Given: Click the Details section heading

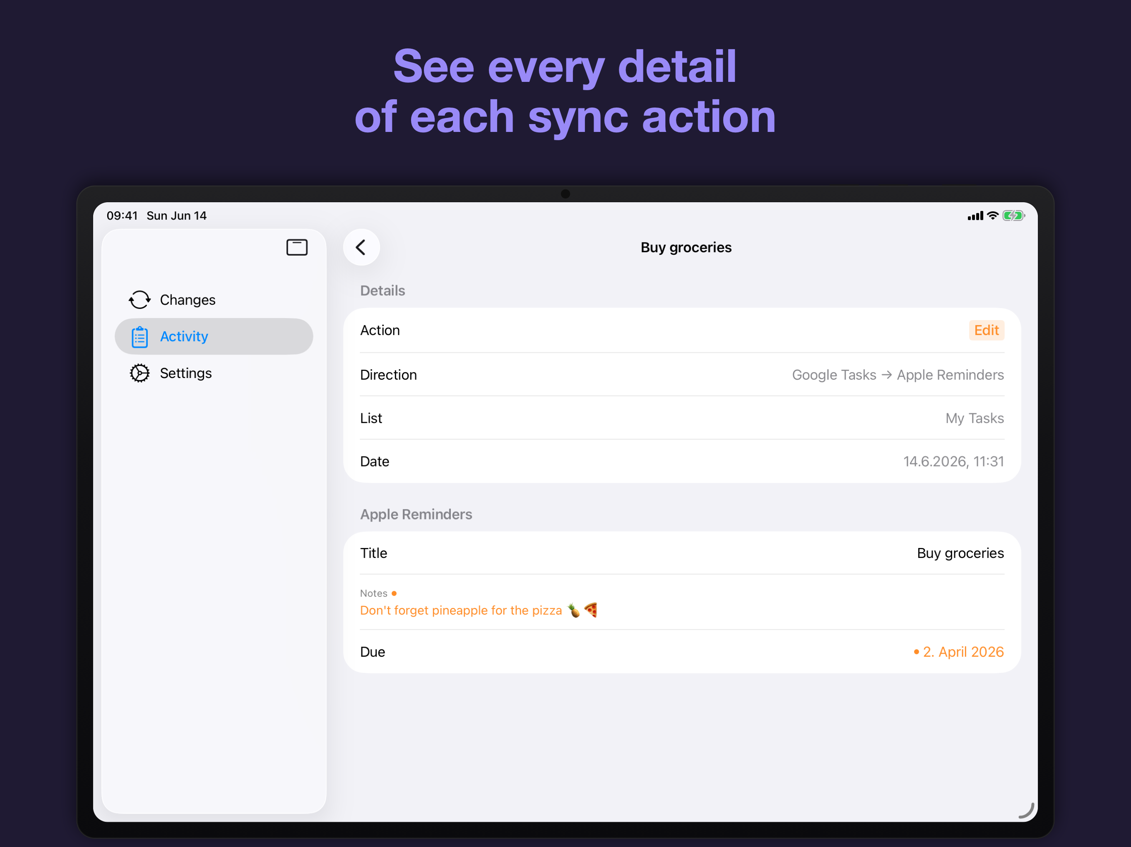Looking at the screenshot, I should [x=383, y=291].
